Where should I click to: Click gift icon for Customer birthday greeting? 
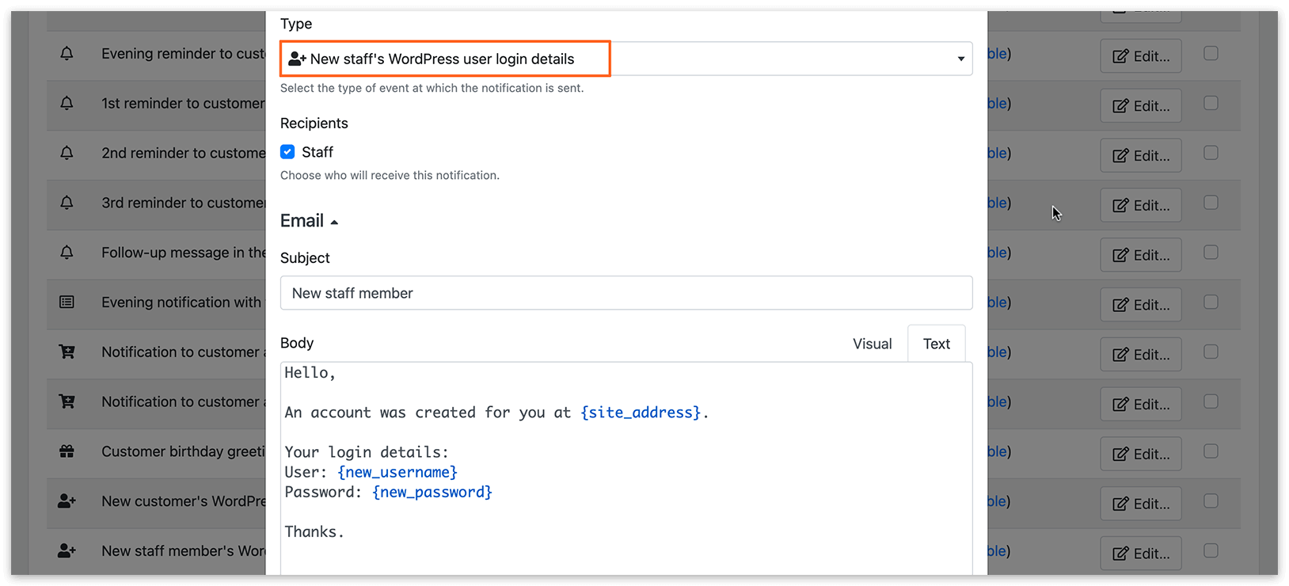point(67,451)
